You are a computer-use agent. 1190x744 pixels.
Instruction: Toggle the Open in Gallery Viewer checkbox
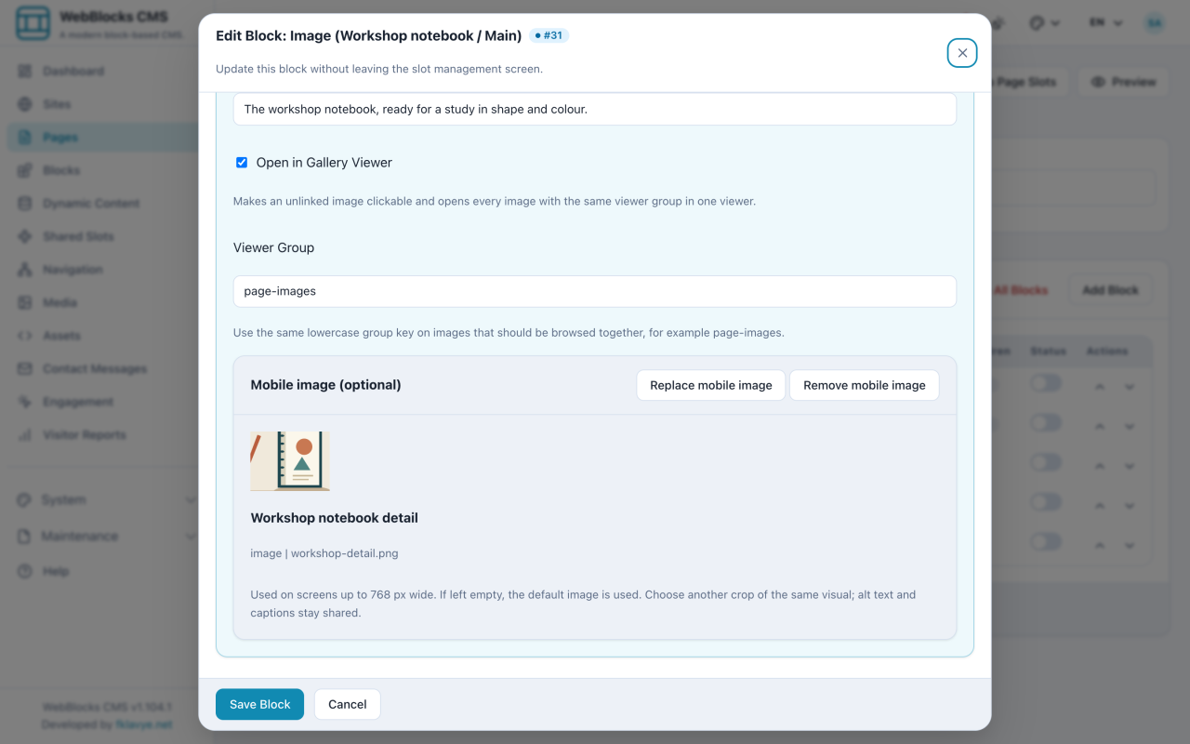[242, 163]
